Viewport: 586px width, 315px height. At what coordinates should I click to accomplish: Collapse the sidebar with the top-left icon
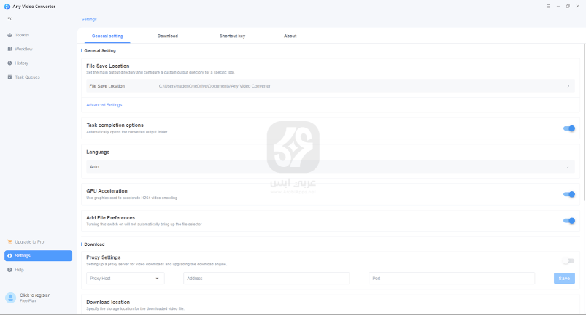pos(9,19)
